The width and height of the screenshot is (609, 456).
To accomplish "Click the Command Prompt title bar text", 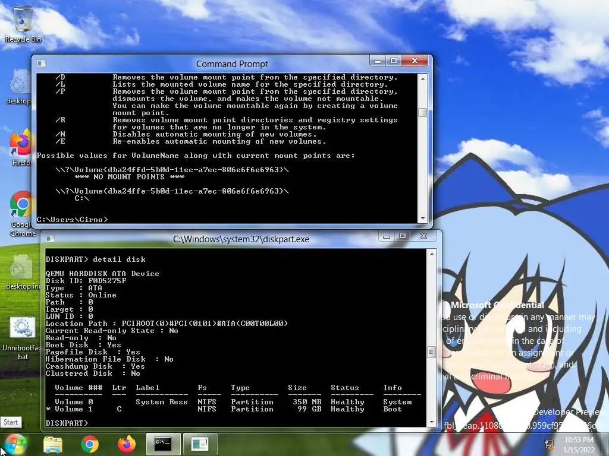I will [232, 64].
